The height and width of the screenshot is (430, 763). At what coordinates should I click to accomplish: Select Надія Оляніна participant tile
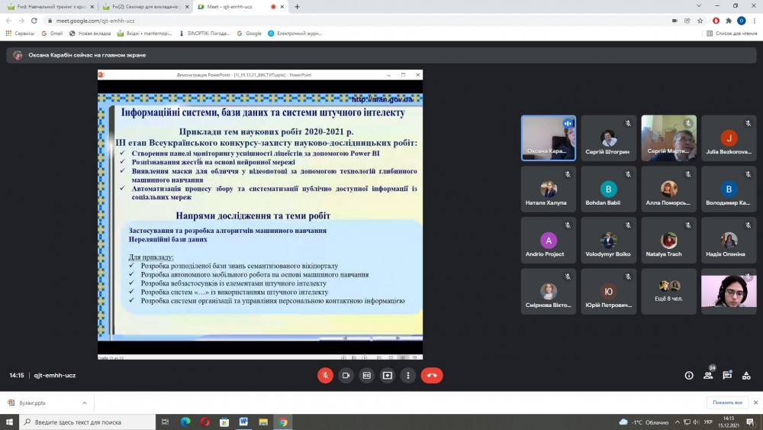tap(729, 240)
